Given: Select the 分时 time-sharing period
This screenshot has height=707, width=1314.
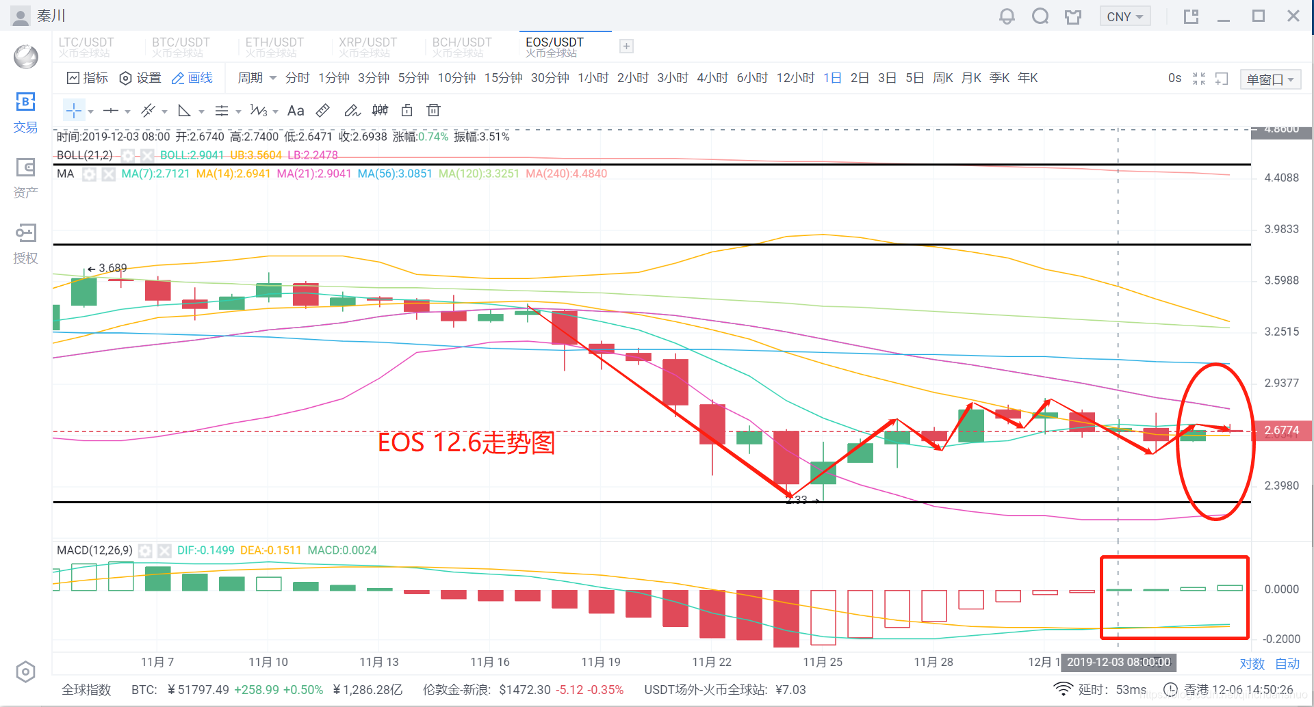Looking at the screenshot, I should pyautogui.click(x=298, y=78).
